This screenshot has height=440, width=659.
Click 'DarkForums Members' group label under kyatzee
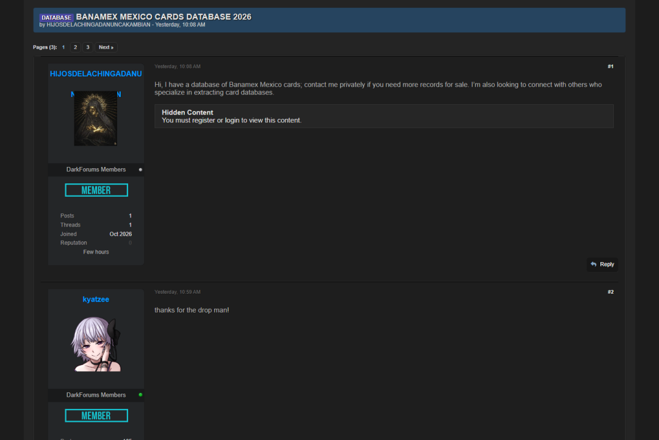point(96,395)
